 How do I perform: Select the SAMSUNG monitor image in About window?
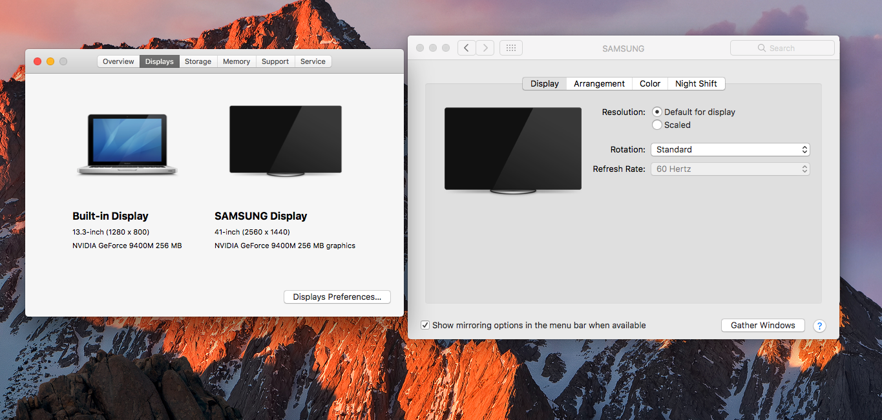(285, 141)
